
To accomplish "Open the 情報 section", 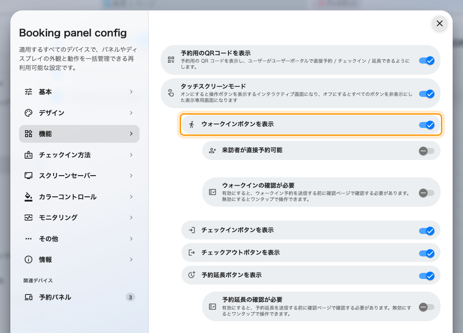I will (79, 259).
